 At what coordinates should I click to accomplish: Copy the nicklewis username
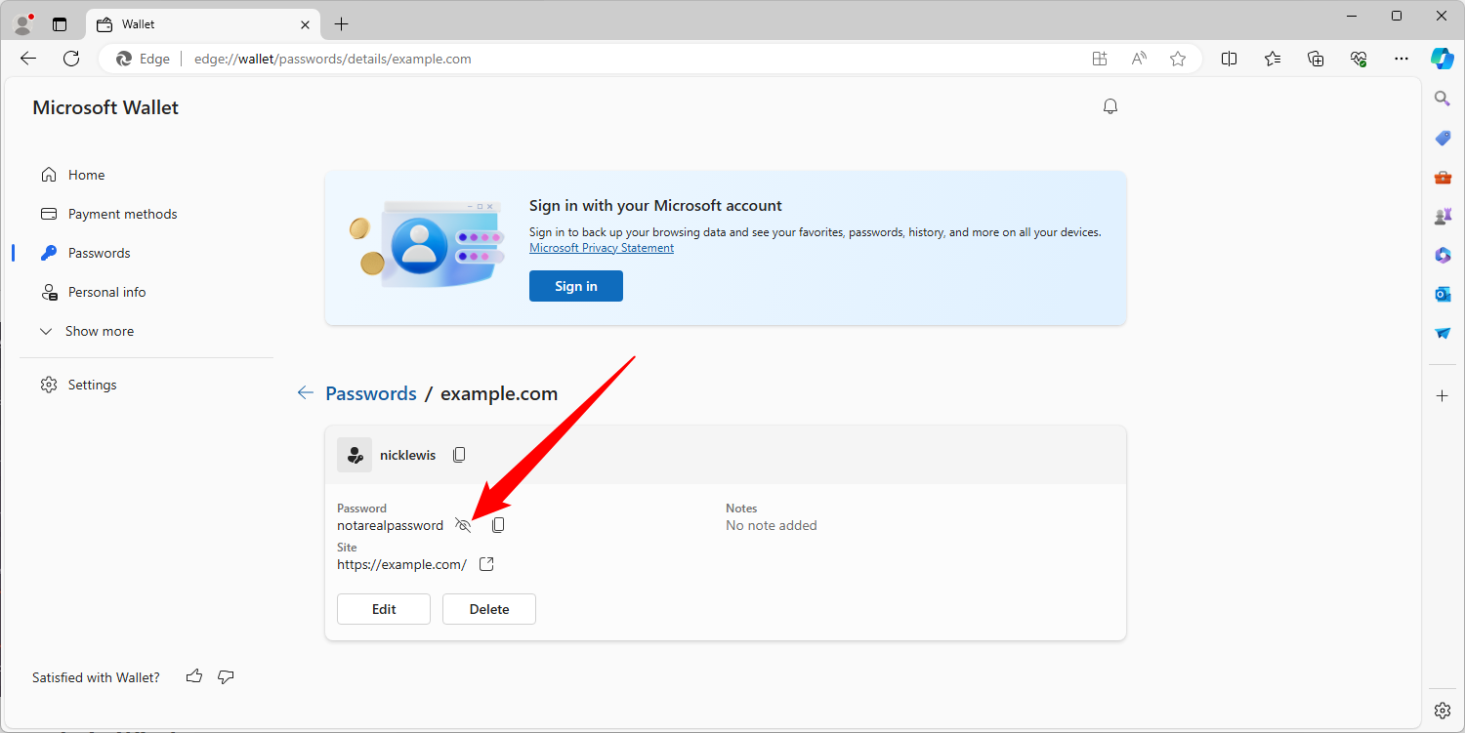click(x=459, y=455)
